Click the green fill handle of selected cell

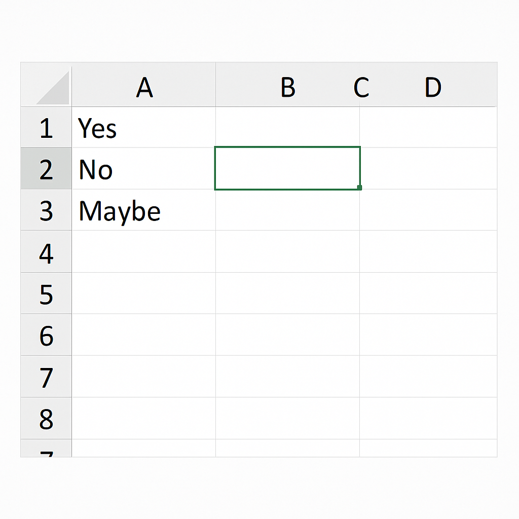pyautogui.click(x=359, y=188)
